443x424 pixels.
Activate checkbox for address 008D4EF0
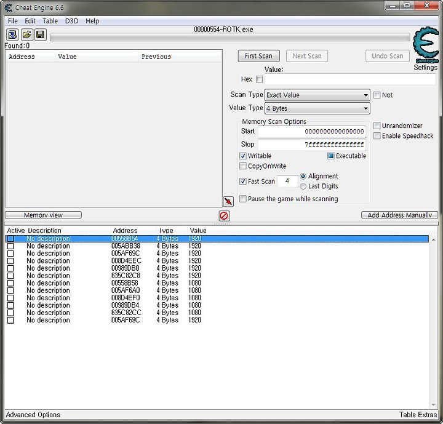pyautogui.click(x=10, y=298)
